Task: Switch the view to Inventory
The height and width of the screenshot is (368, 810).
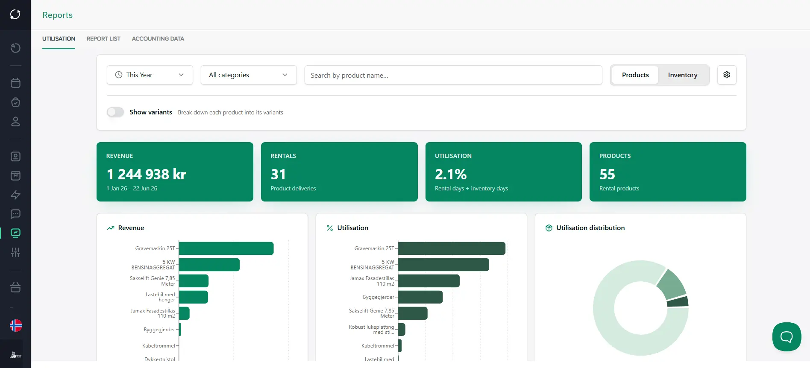Action: [x=683, y=75]
